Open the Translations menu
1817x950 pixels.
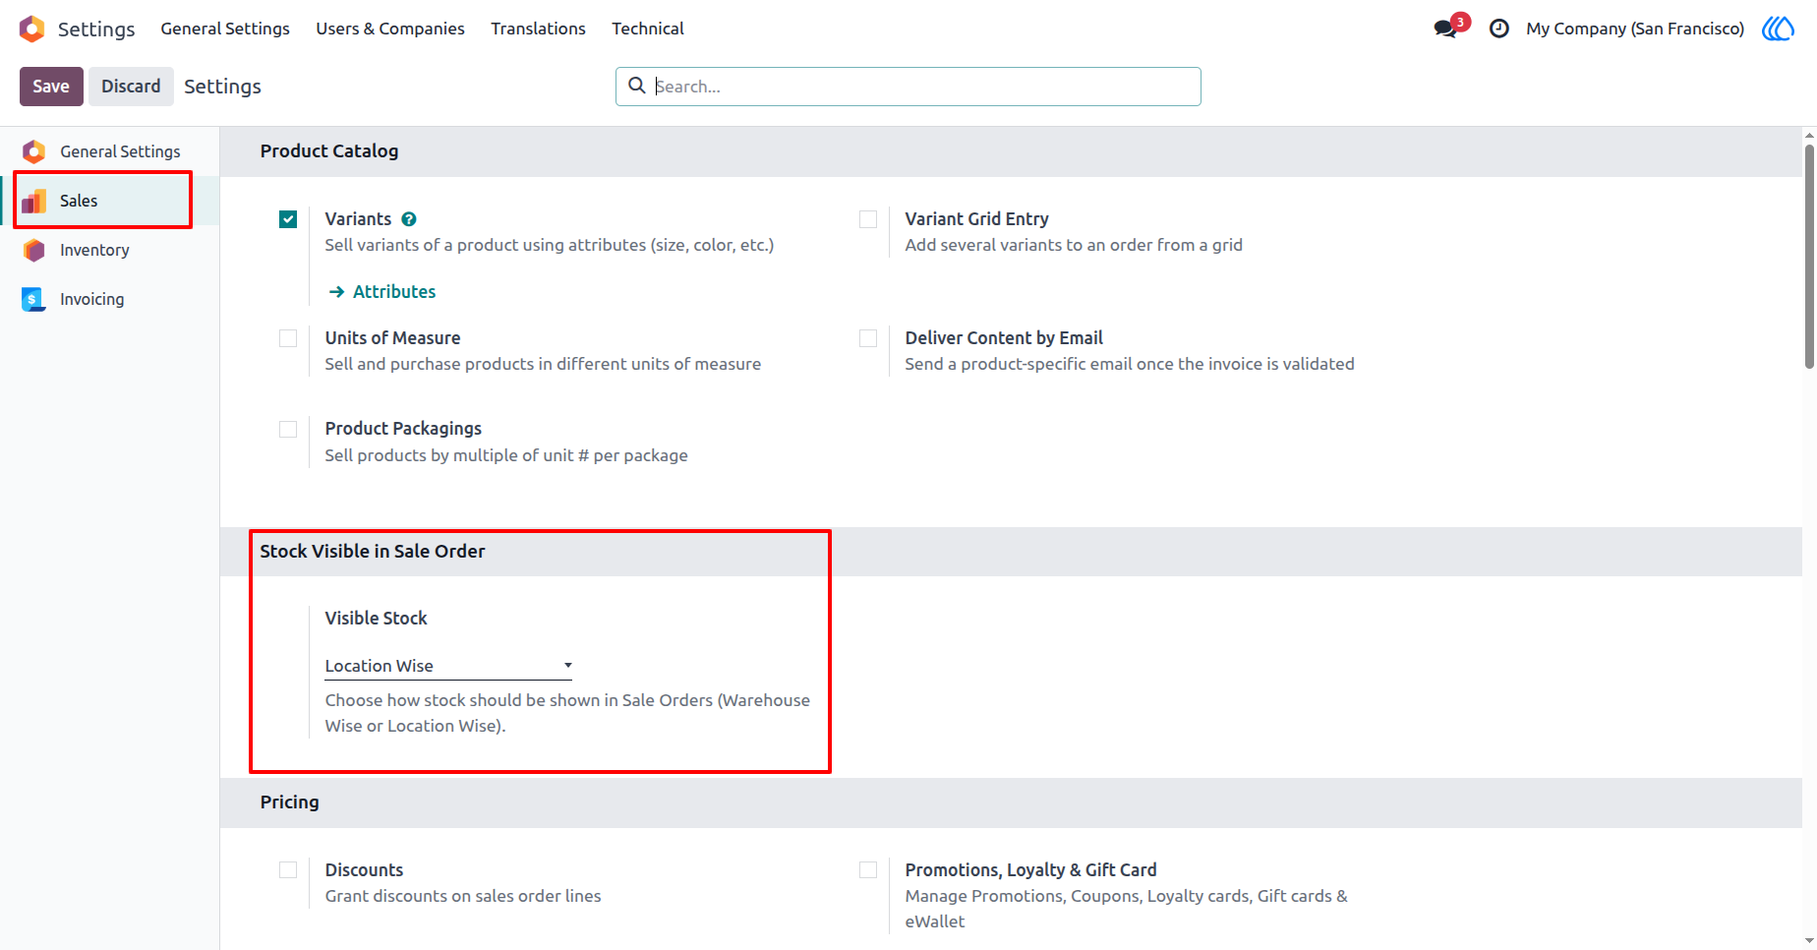pos(538,29)
